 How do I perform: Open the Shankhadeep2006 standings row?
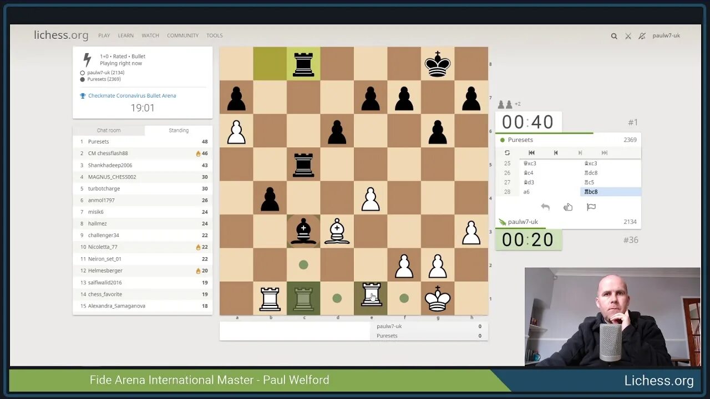coord(143,165)
